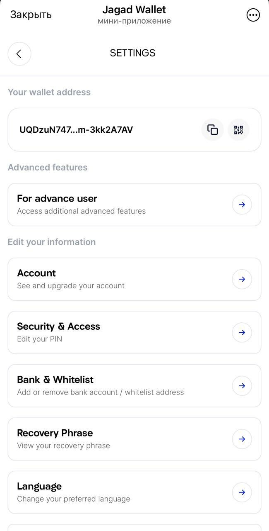This screenshot has height=531, width=269.
Task: Tap the Jagad Wallet title
Action: pyautogui.click(x=134, y=9)
